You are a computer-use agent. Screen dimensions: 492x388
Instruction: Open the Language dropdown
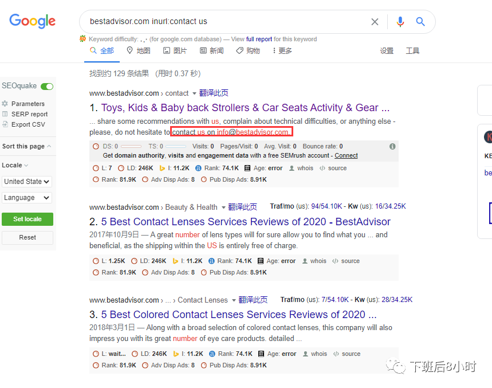click(x=27, y=198)
